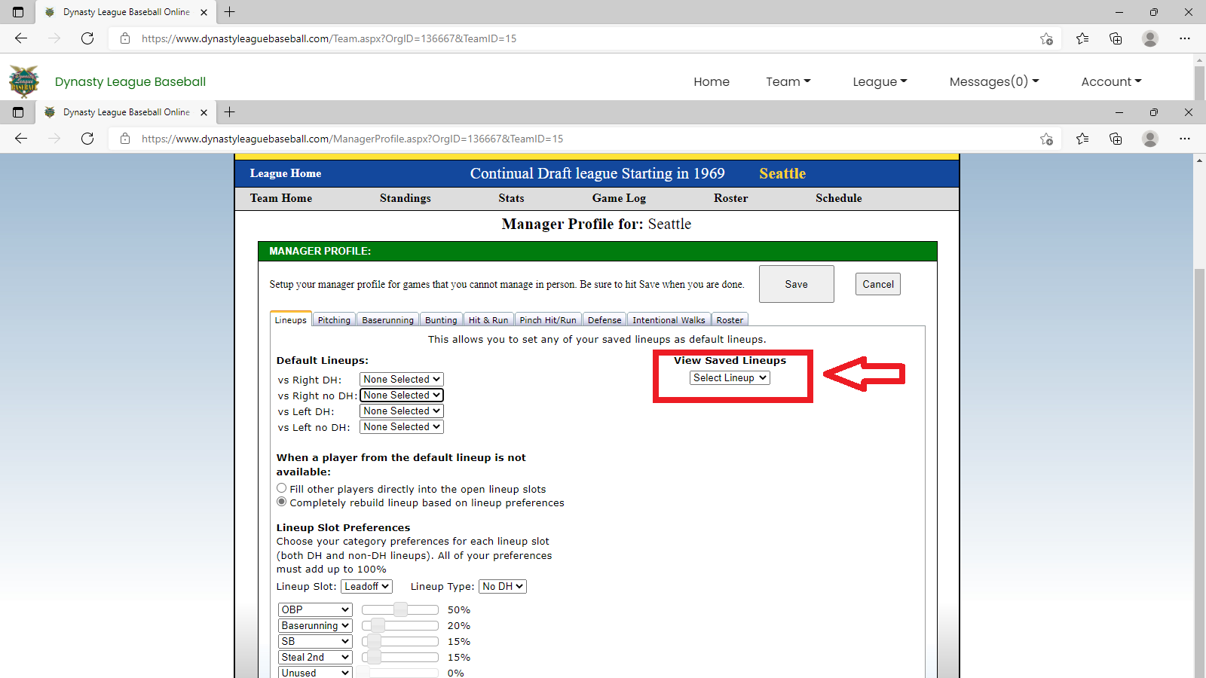The height and width of the screenshot is (678, 1206).
Task: Open the Favorites star icon in inner browser
Action: point(1082,139)
